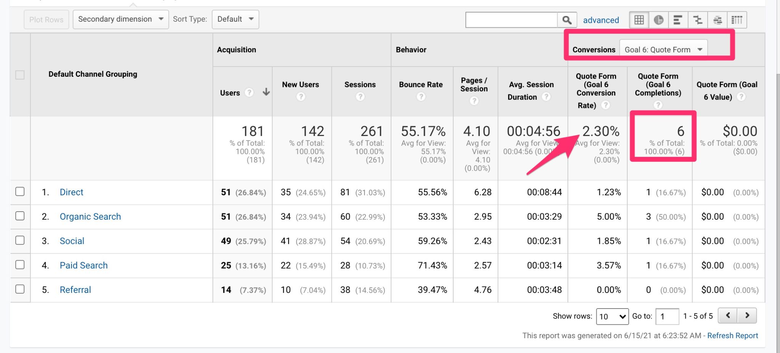Check the Direct channel row checkbox
Image resolution: width=780 pixels, height=353 pixels.
click(20, 192)
